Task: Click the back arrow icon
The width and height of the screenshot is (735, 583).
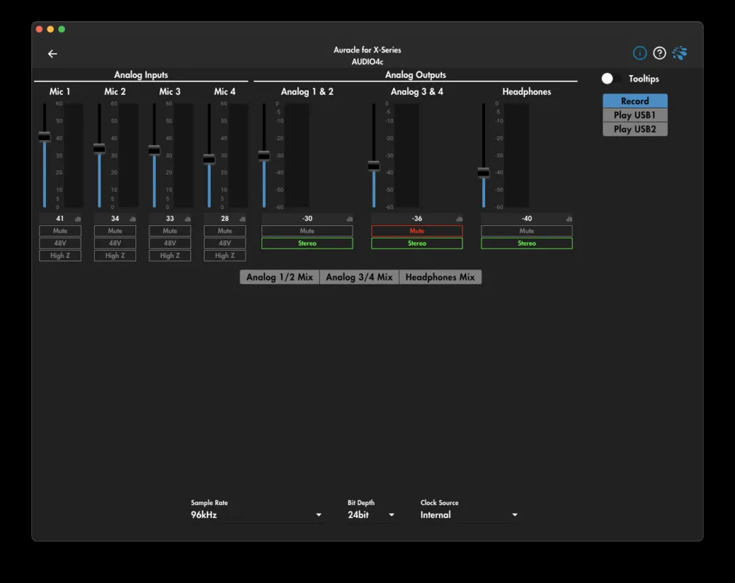Action: pos(52,54)
